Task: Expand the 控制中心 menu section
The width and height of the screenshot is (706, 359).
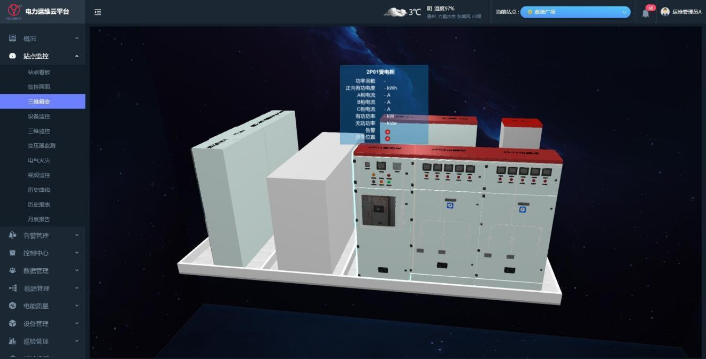Action: [43, 253]
